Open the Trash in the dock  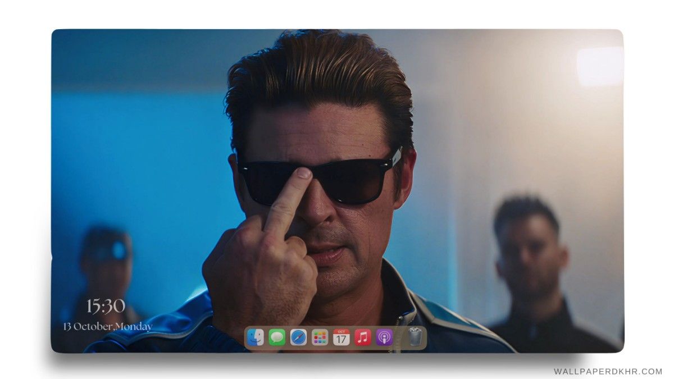[415, 337]
